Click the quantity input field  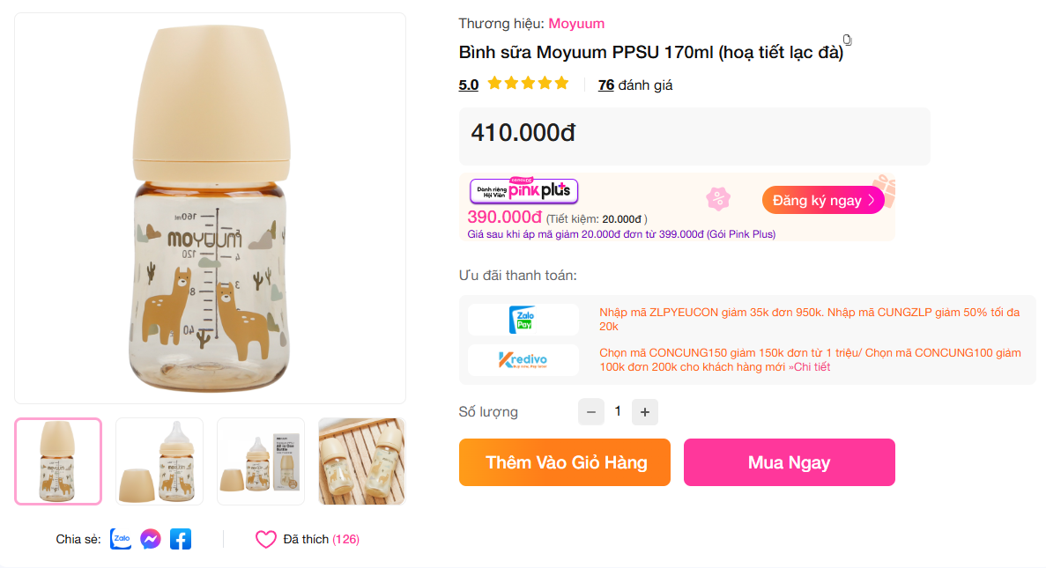tap(618, 411)
